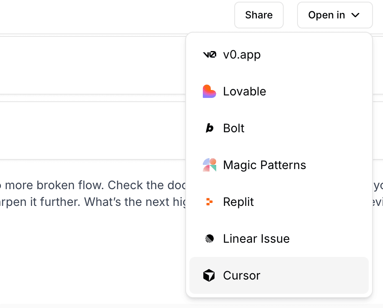
Task: Click the Magic Patterns colorful icon
Action: pyautogui.click(x=210, y=165)
